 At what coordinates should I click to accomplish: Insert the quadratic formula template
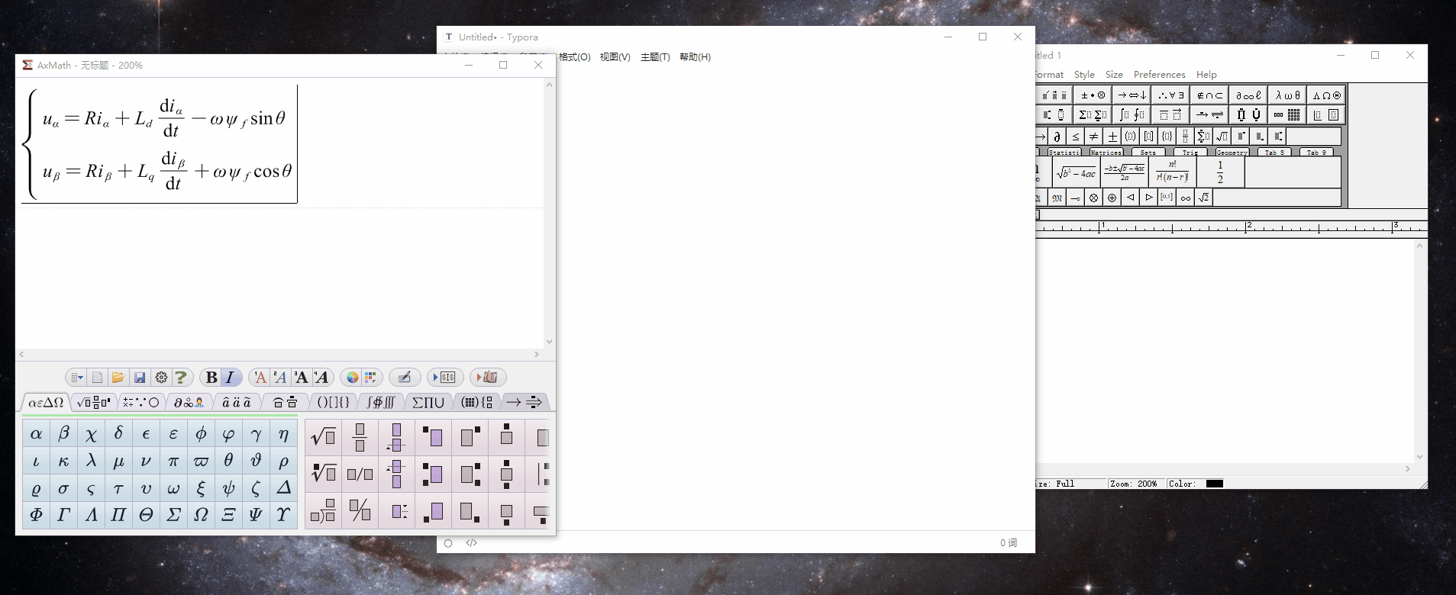click(1124, 172)
